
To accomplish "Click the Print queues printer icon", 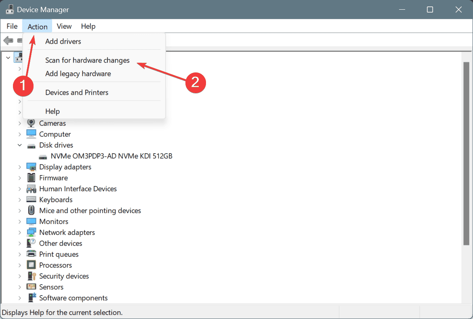I will 31,254.
